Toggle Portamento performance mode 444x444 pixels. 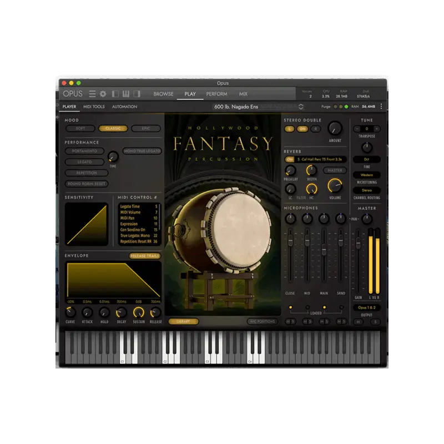pyautogui.click(x=84, y=151)
